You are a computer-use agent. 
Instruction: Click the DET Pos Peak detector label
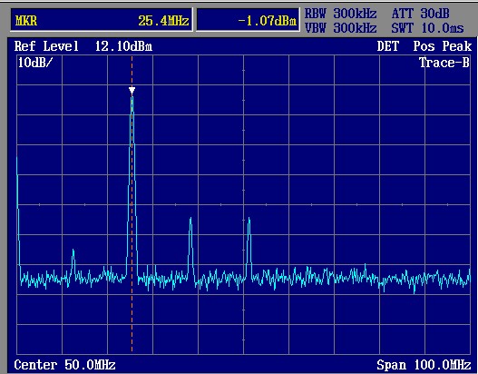(x=424, y=46)
